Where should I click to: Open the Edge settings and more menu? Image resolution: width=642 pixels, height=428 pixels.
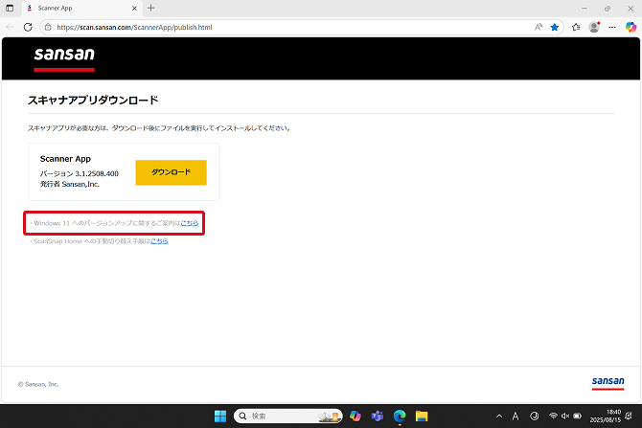pyautogui.click(x=612, y=28)
